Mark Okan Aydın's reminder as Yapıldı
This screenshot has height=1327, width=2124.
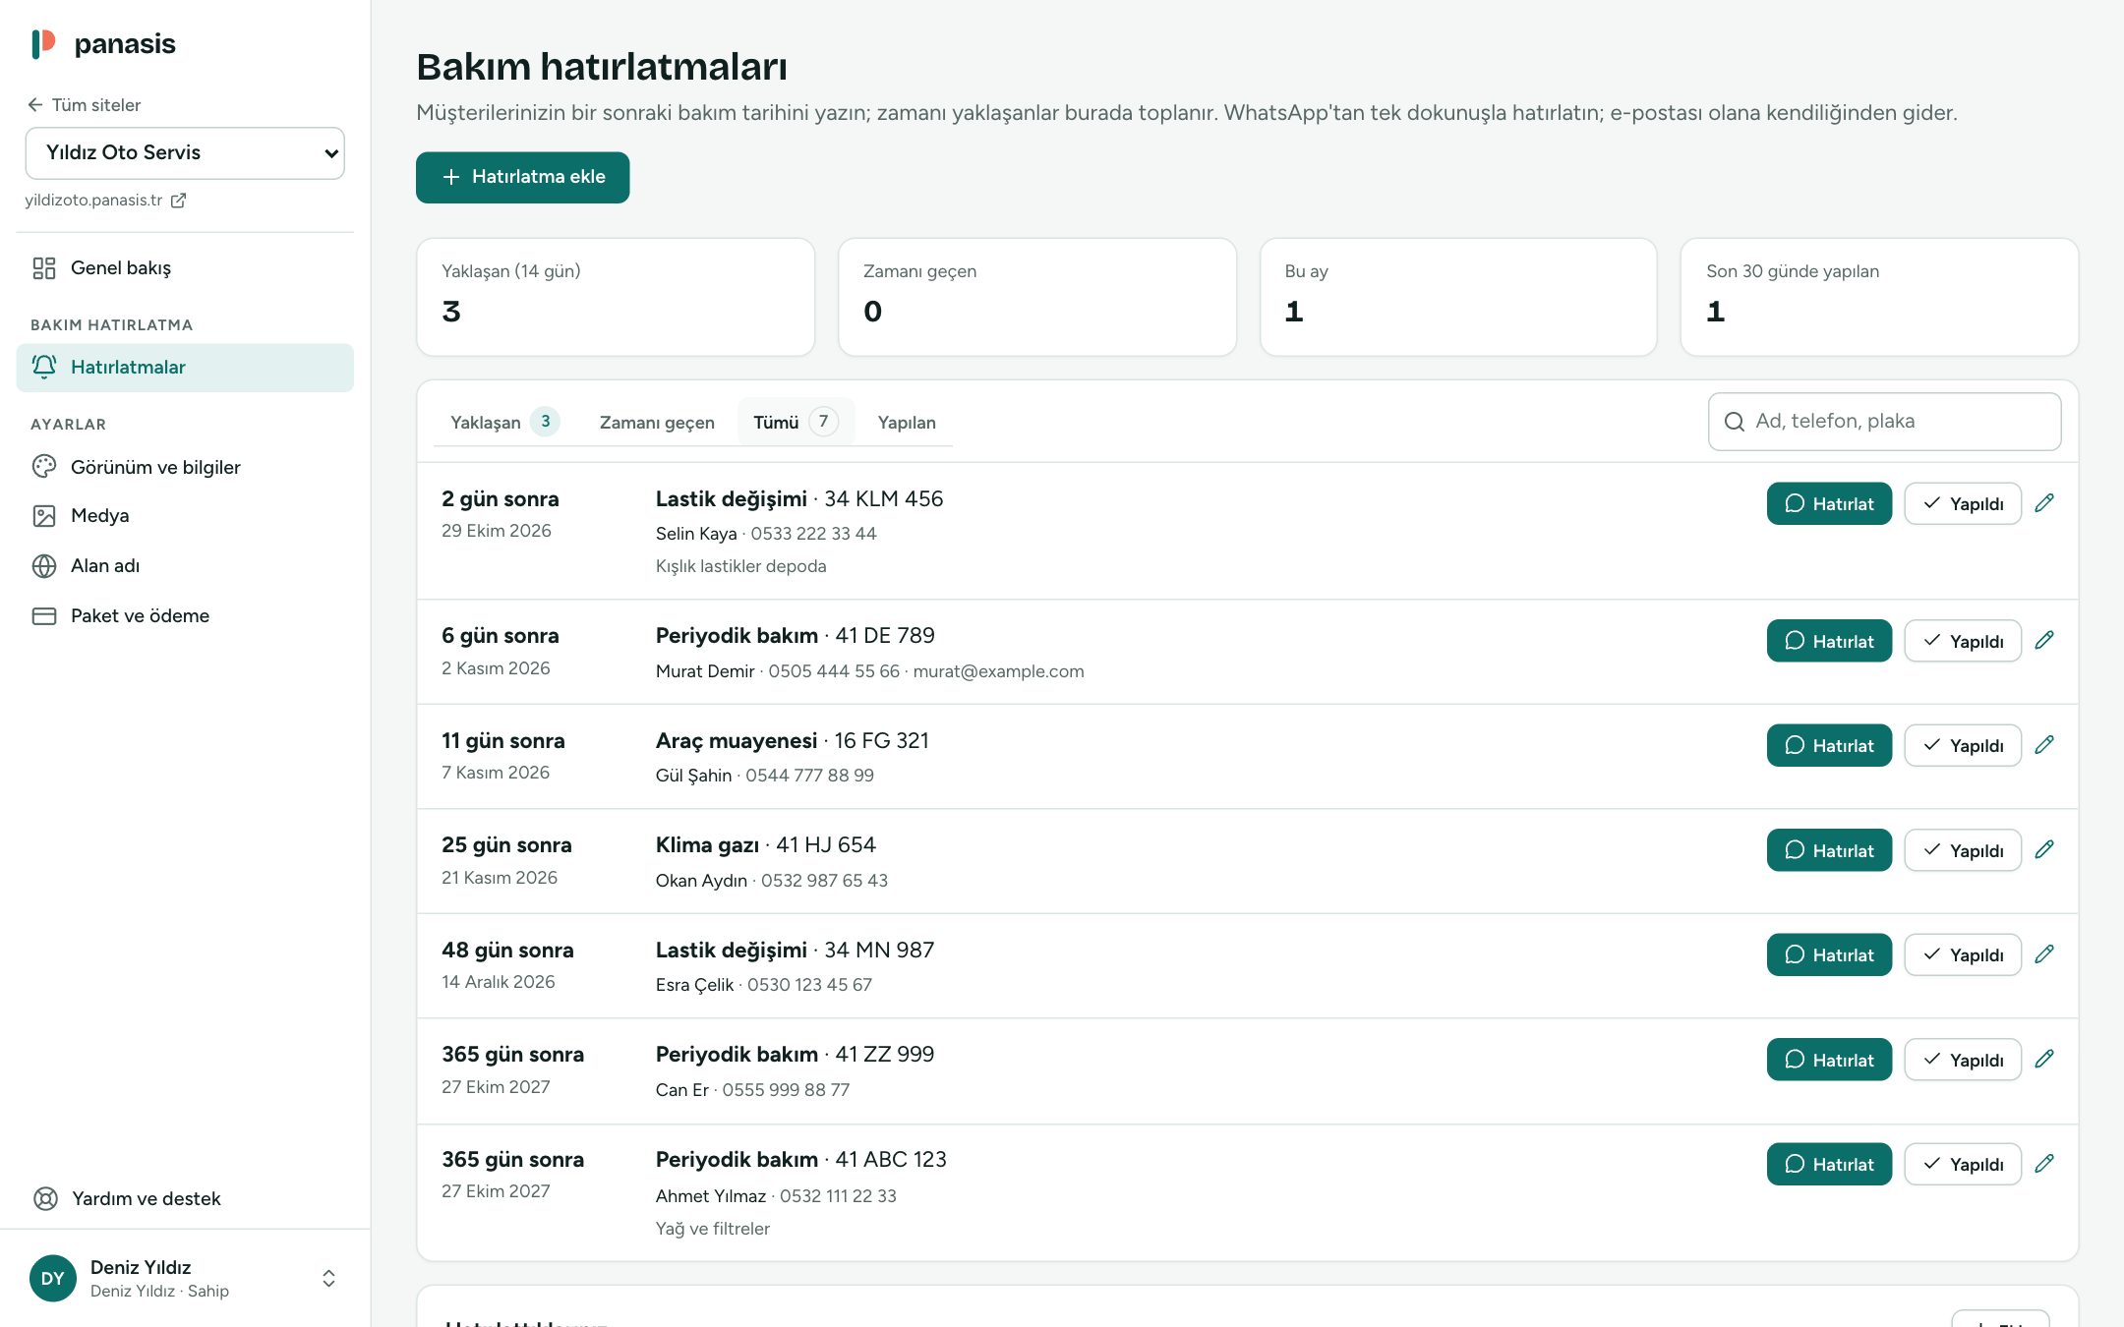tap(1963, 850)
